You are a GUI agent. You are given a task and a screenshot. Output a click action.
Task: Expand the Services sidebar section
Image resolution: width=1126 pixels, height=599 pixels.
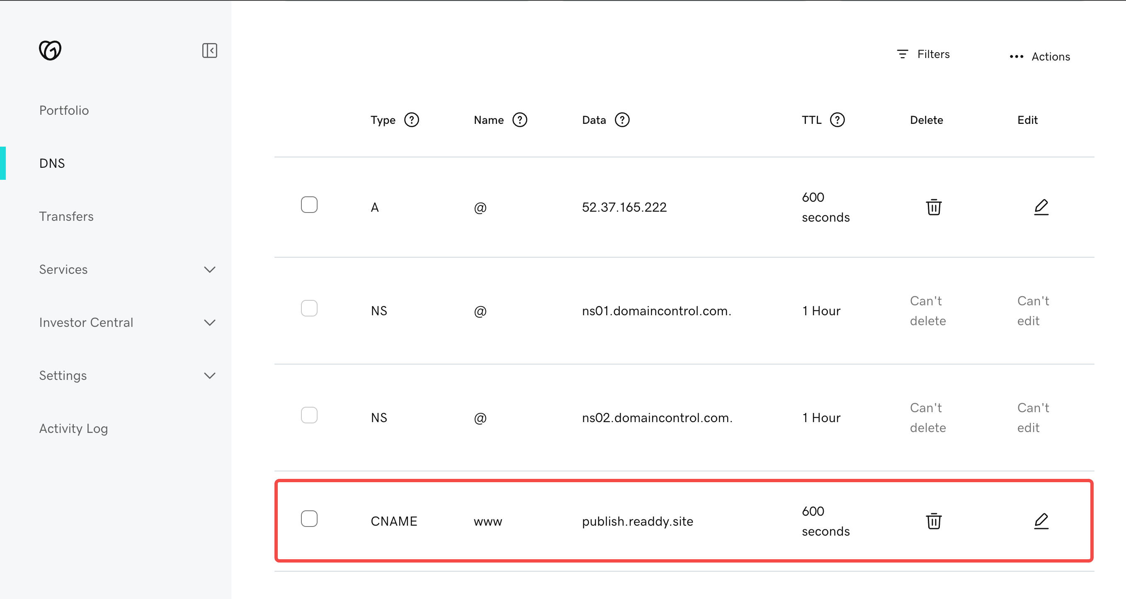tap(209, 270)
